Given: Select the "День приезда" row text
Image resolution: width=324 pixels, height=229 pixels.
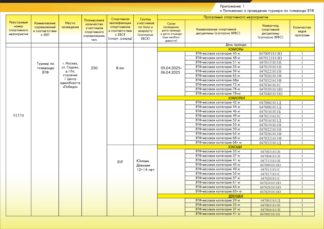Looking at the screenshot, I should pos(236,45).
